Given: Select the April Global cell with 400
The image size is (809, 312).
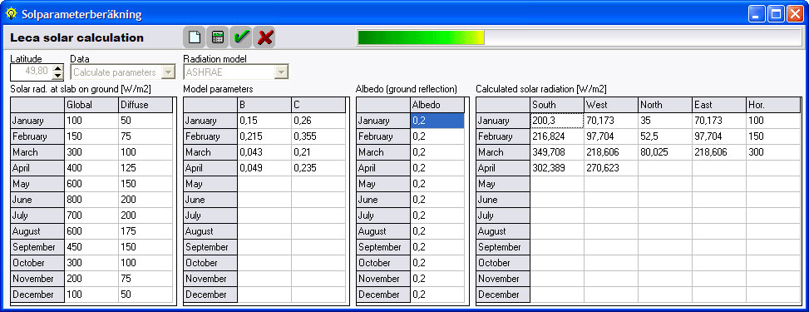Looking at the screenshot, I should 91,168.
